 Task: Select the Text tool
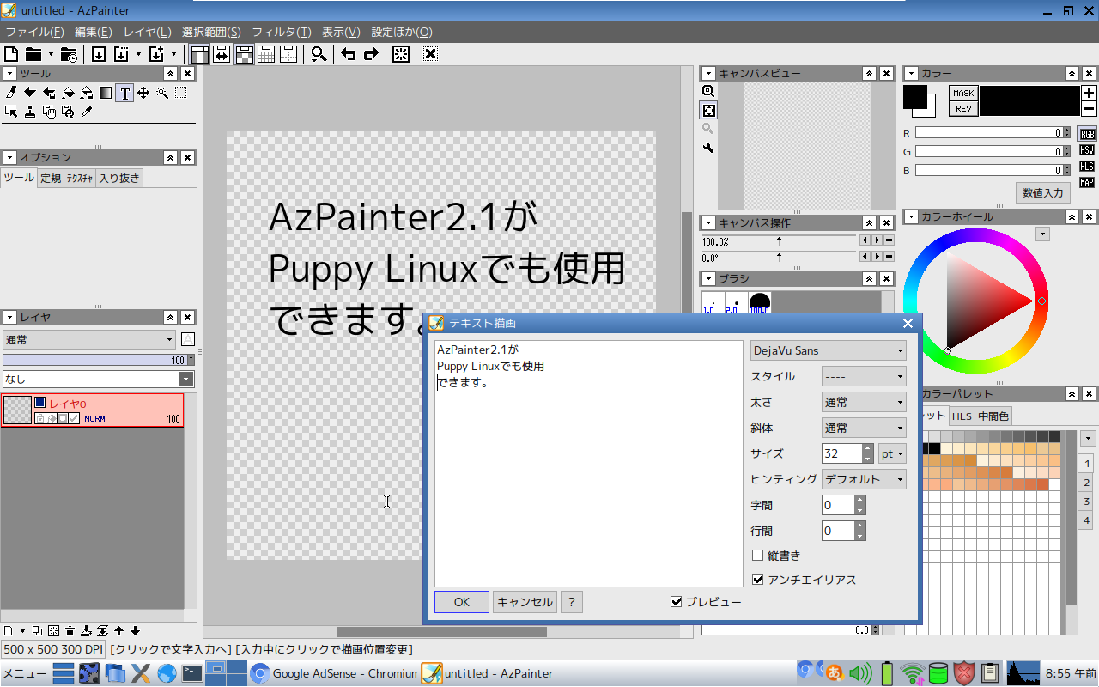[124, 94]
